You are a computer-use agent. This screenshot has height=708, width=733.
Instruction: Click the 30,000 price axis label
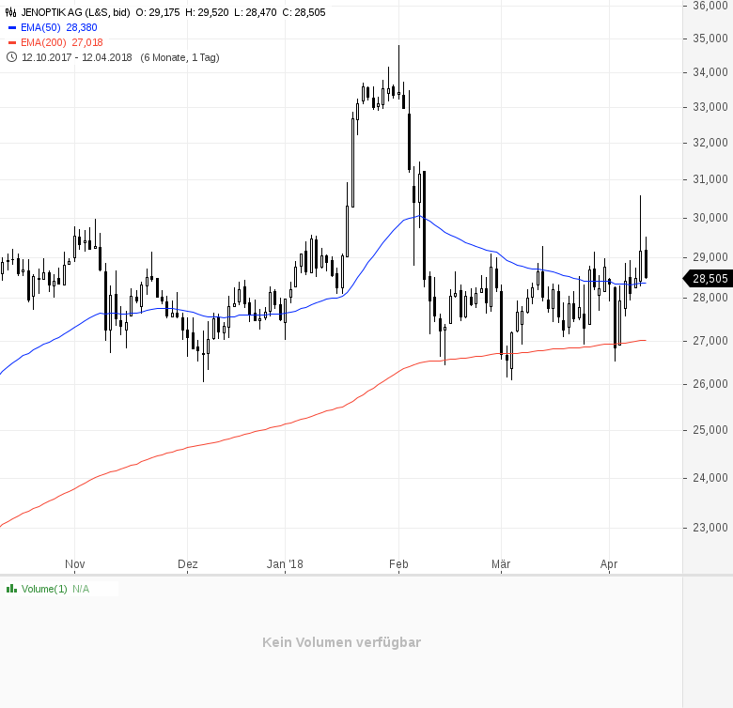pos(710,218)
